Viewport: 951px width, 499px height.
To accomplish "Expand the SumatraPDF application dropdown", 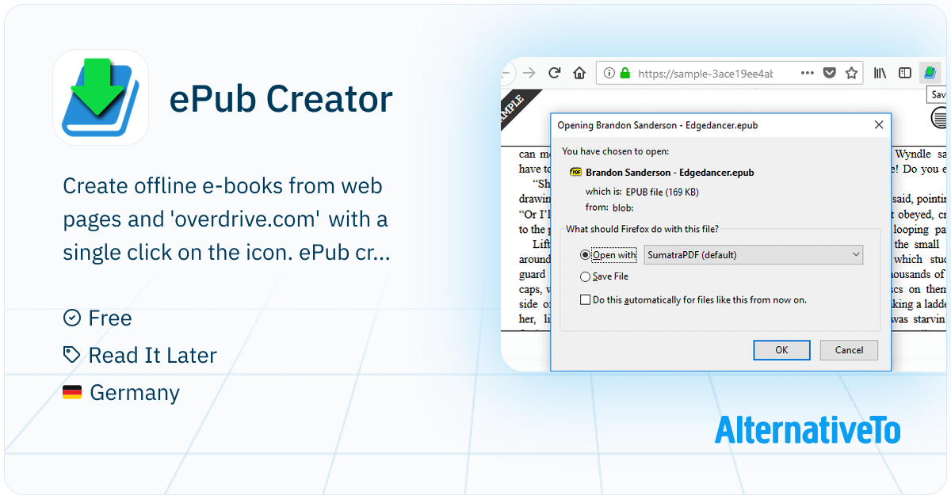I will [x=754, y=255].
